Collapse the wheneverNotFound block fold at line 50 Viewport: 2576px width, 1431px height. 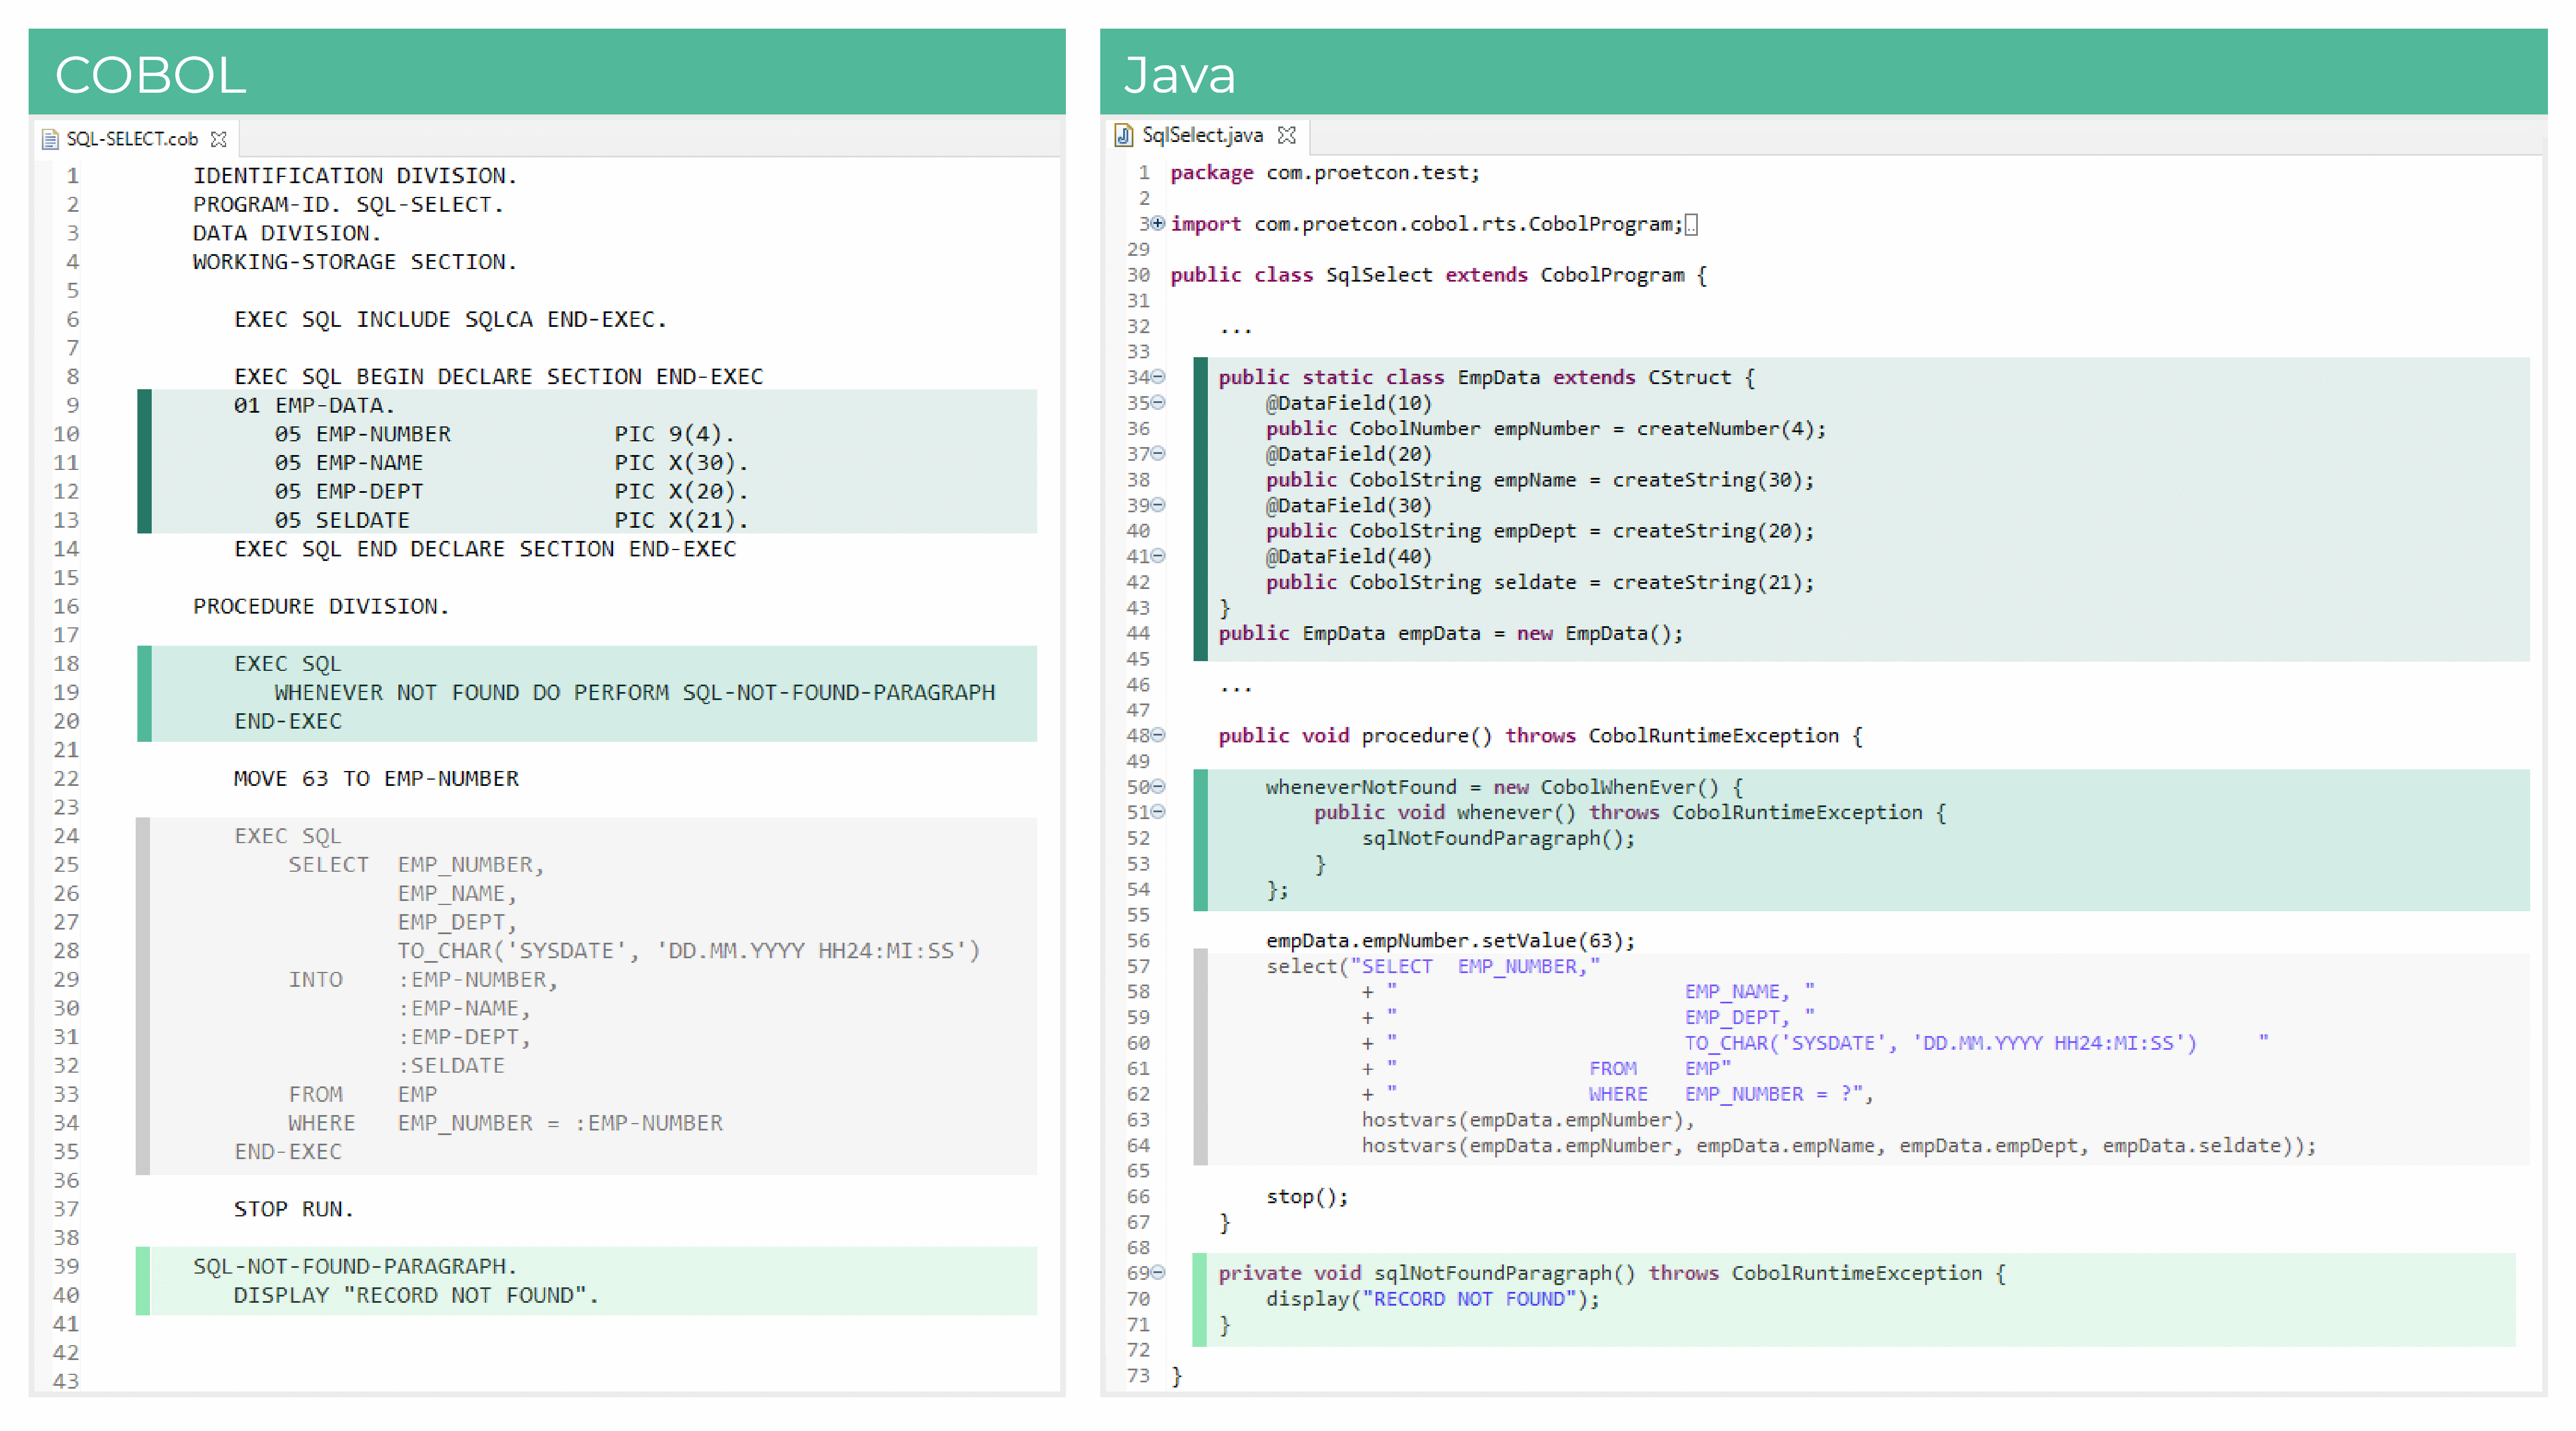(1157, 786)
